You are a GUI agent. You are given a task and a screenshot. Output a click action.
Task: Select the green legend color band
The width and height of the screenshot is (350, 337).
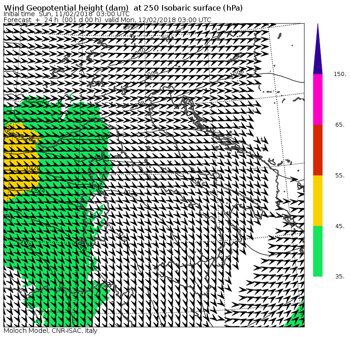tap(318, 251)
